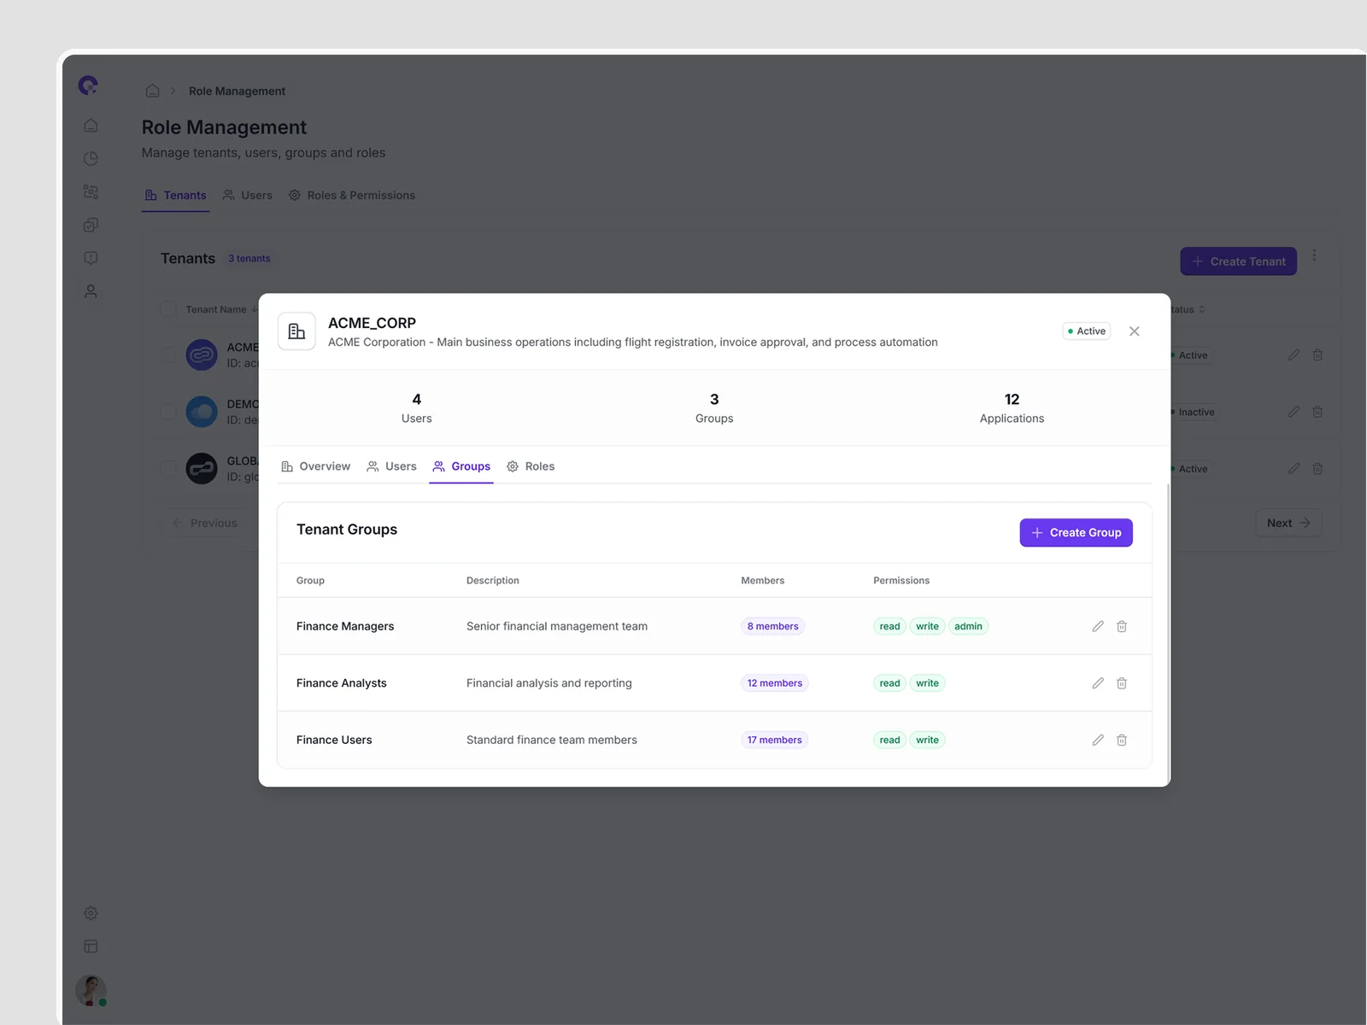Viewport: 1367px width, 1025px height.
Task: Check the GLOBAL tenant row checkbox
Action: (168, 469)
